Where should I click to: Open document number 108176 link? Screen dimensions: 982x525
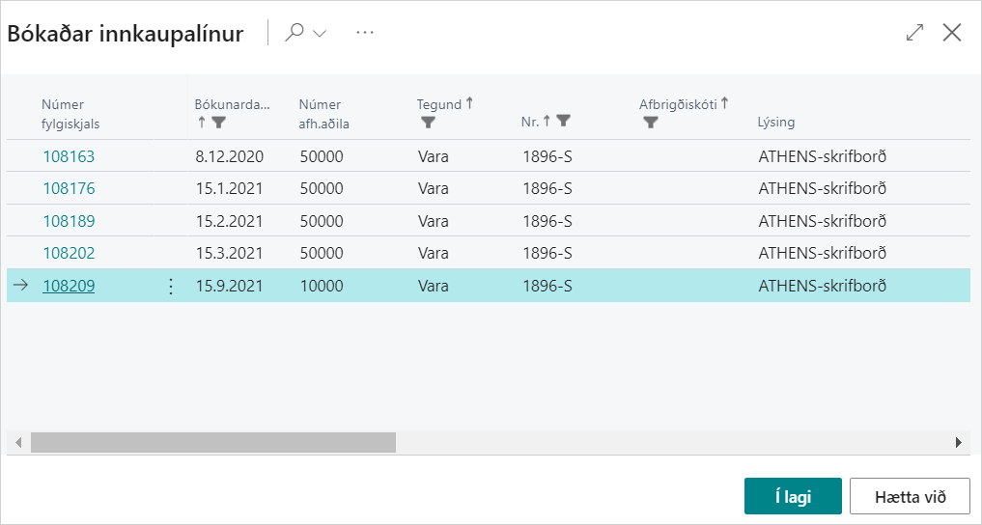69,188
